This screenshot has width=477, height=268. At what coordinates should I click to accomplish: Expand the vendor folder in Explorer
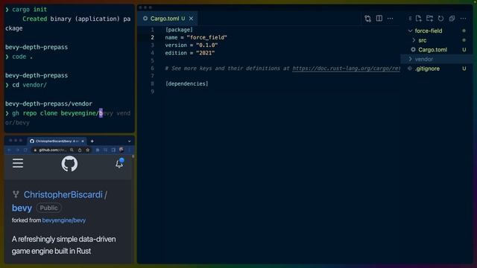[x=437, y=59]
